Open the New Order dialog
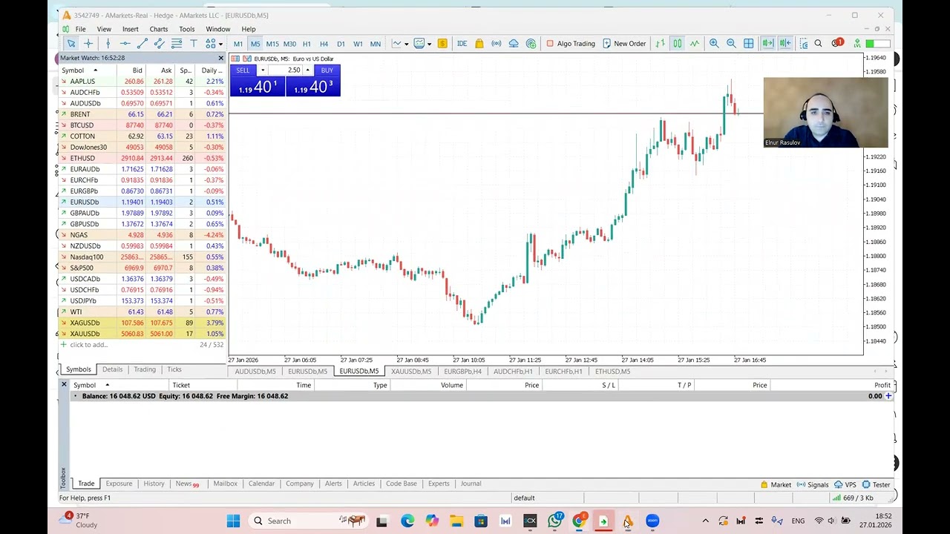The image size is (950, 534). click(624, 44)
